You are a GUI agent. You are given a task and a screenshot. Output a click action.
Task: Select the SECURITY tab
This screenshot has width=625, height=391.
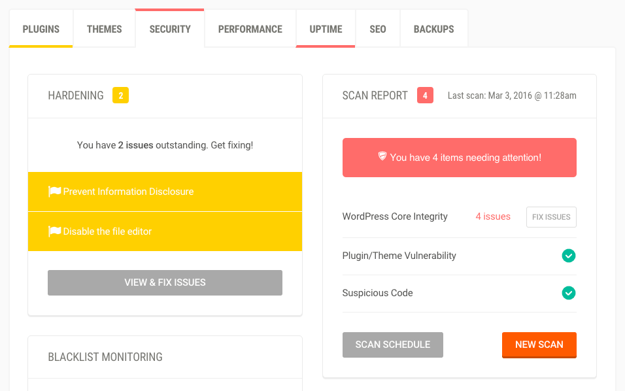point(169,29)
